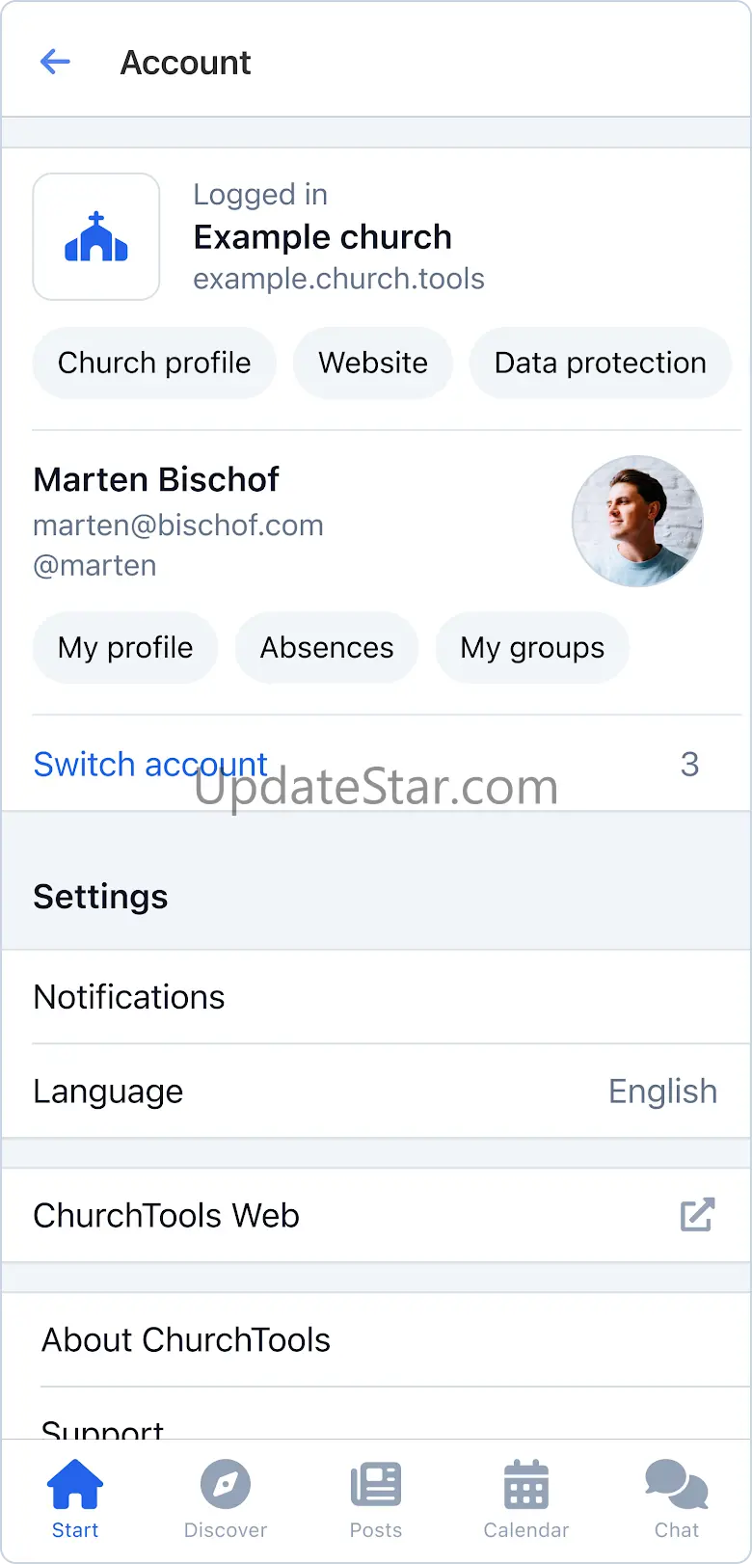
Task: View Absences
Action: pos(327,648)
